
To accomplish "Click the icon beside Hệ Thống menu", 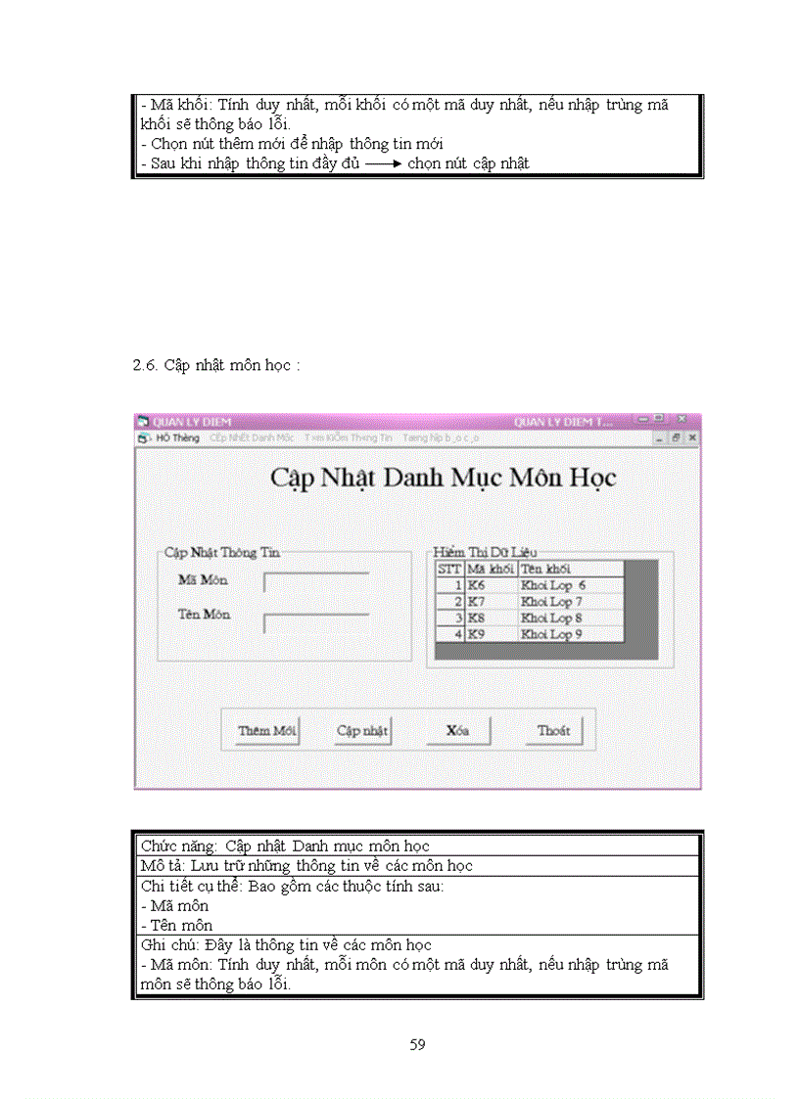I will (144, 437).
